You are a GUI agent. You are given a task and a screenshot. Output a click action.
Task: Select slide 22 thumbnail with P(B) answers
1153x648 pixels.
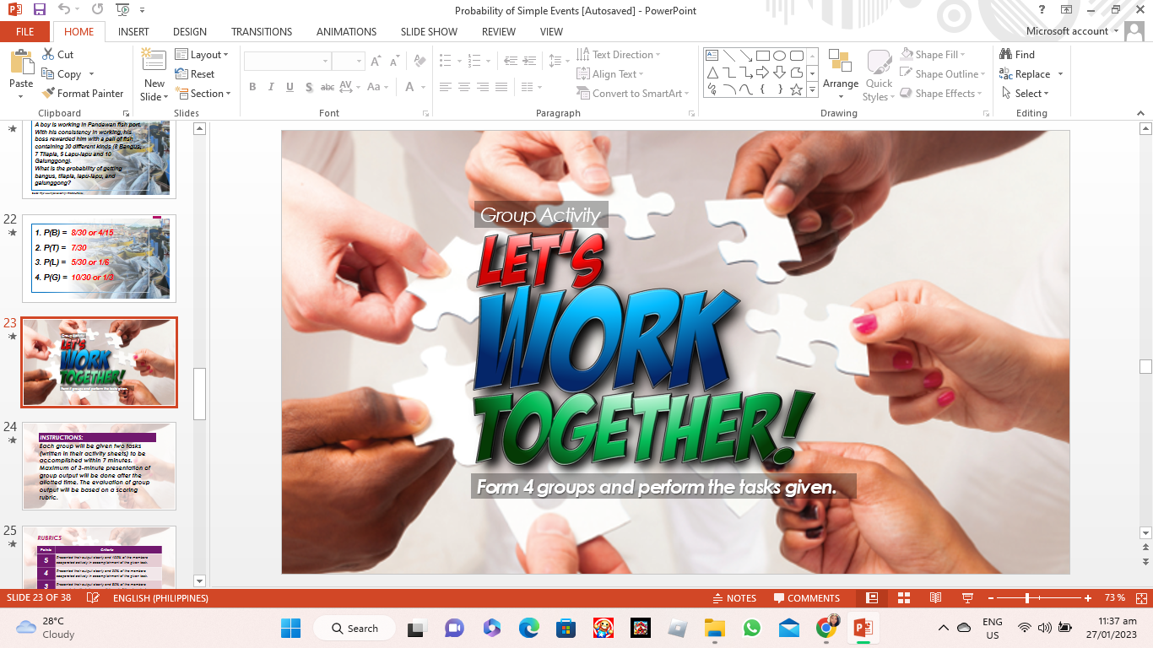coord(99,258)
